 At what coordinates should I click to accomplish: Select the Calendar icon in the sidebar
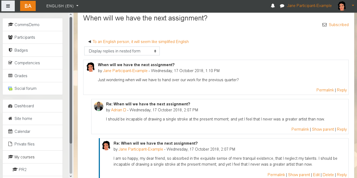pos(11,131)
